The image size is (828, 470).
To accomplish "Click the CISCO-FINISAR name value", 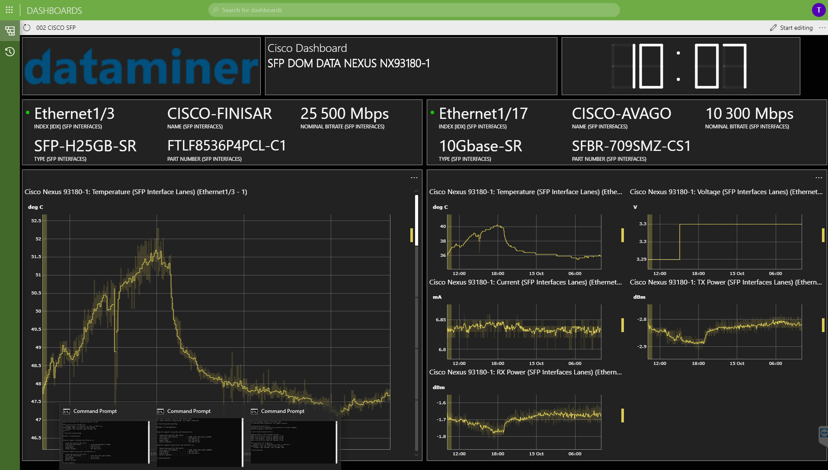I will pos(220,114).
